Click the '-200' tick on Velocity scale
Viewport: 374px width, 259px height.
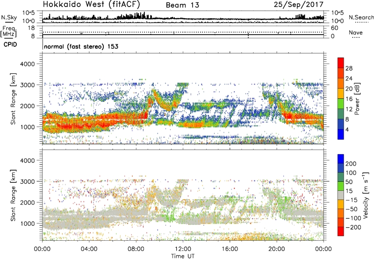pyautogui.click(x=353, y=227)
